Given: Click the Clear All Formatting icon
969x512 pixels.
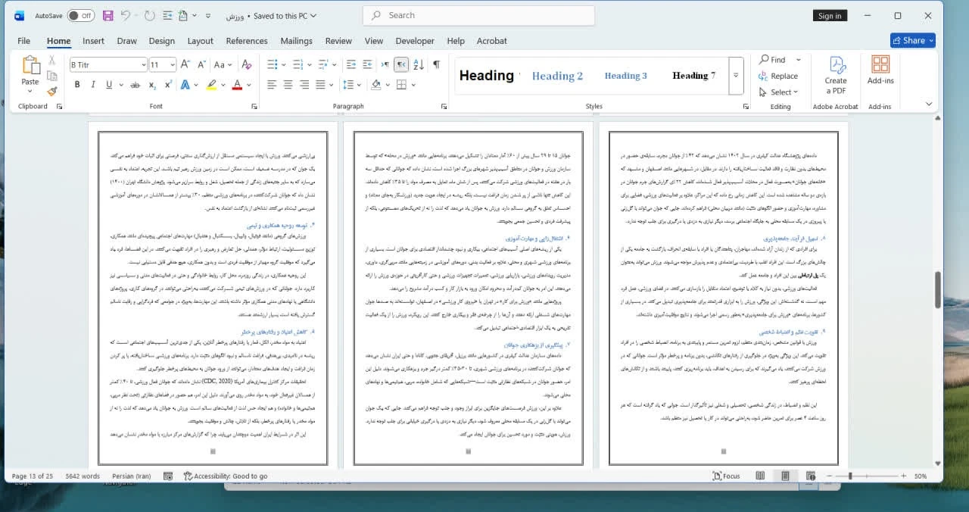Looking at the screenshot, I should click(245, 65).
